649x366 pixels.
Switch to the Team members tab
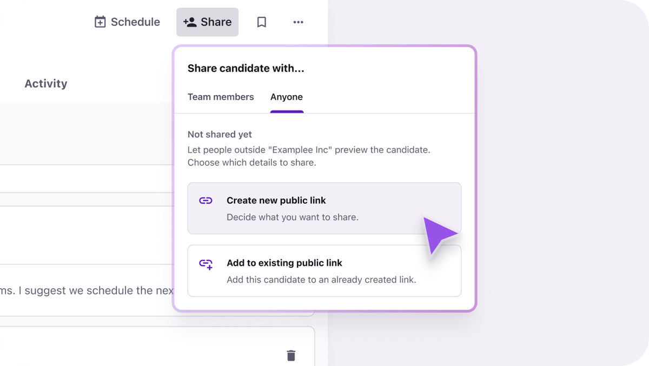(221, 97)
